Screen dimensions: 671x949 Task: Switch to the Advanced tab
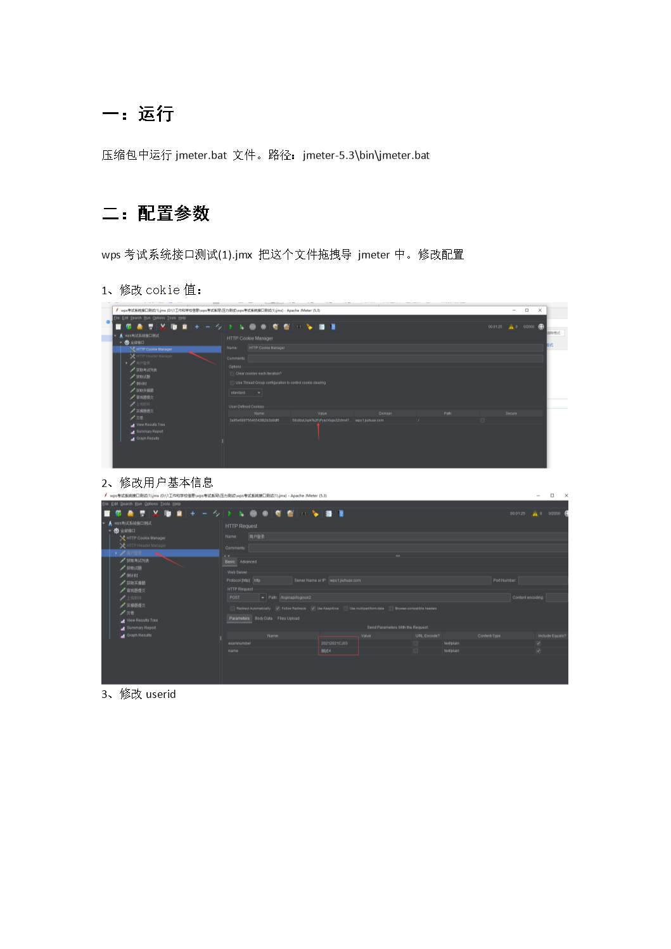tap(248, 562)
